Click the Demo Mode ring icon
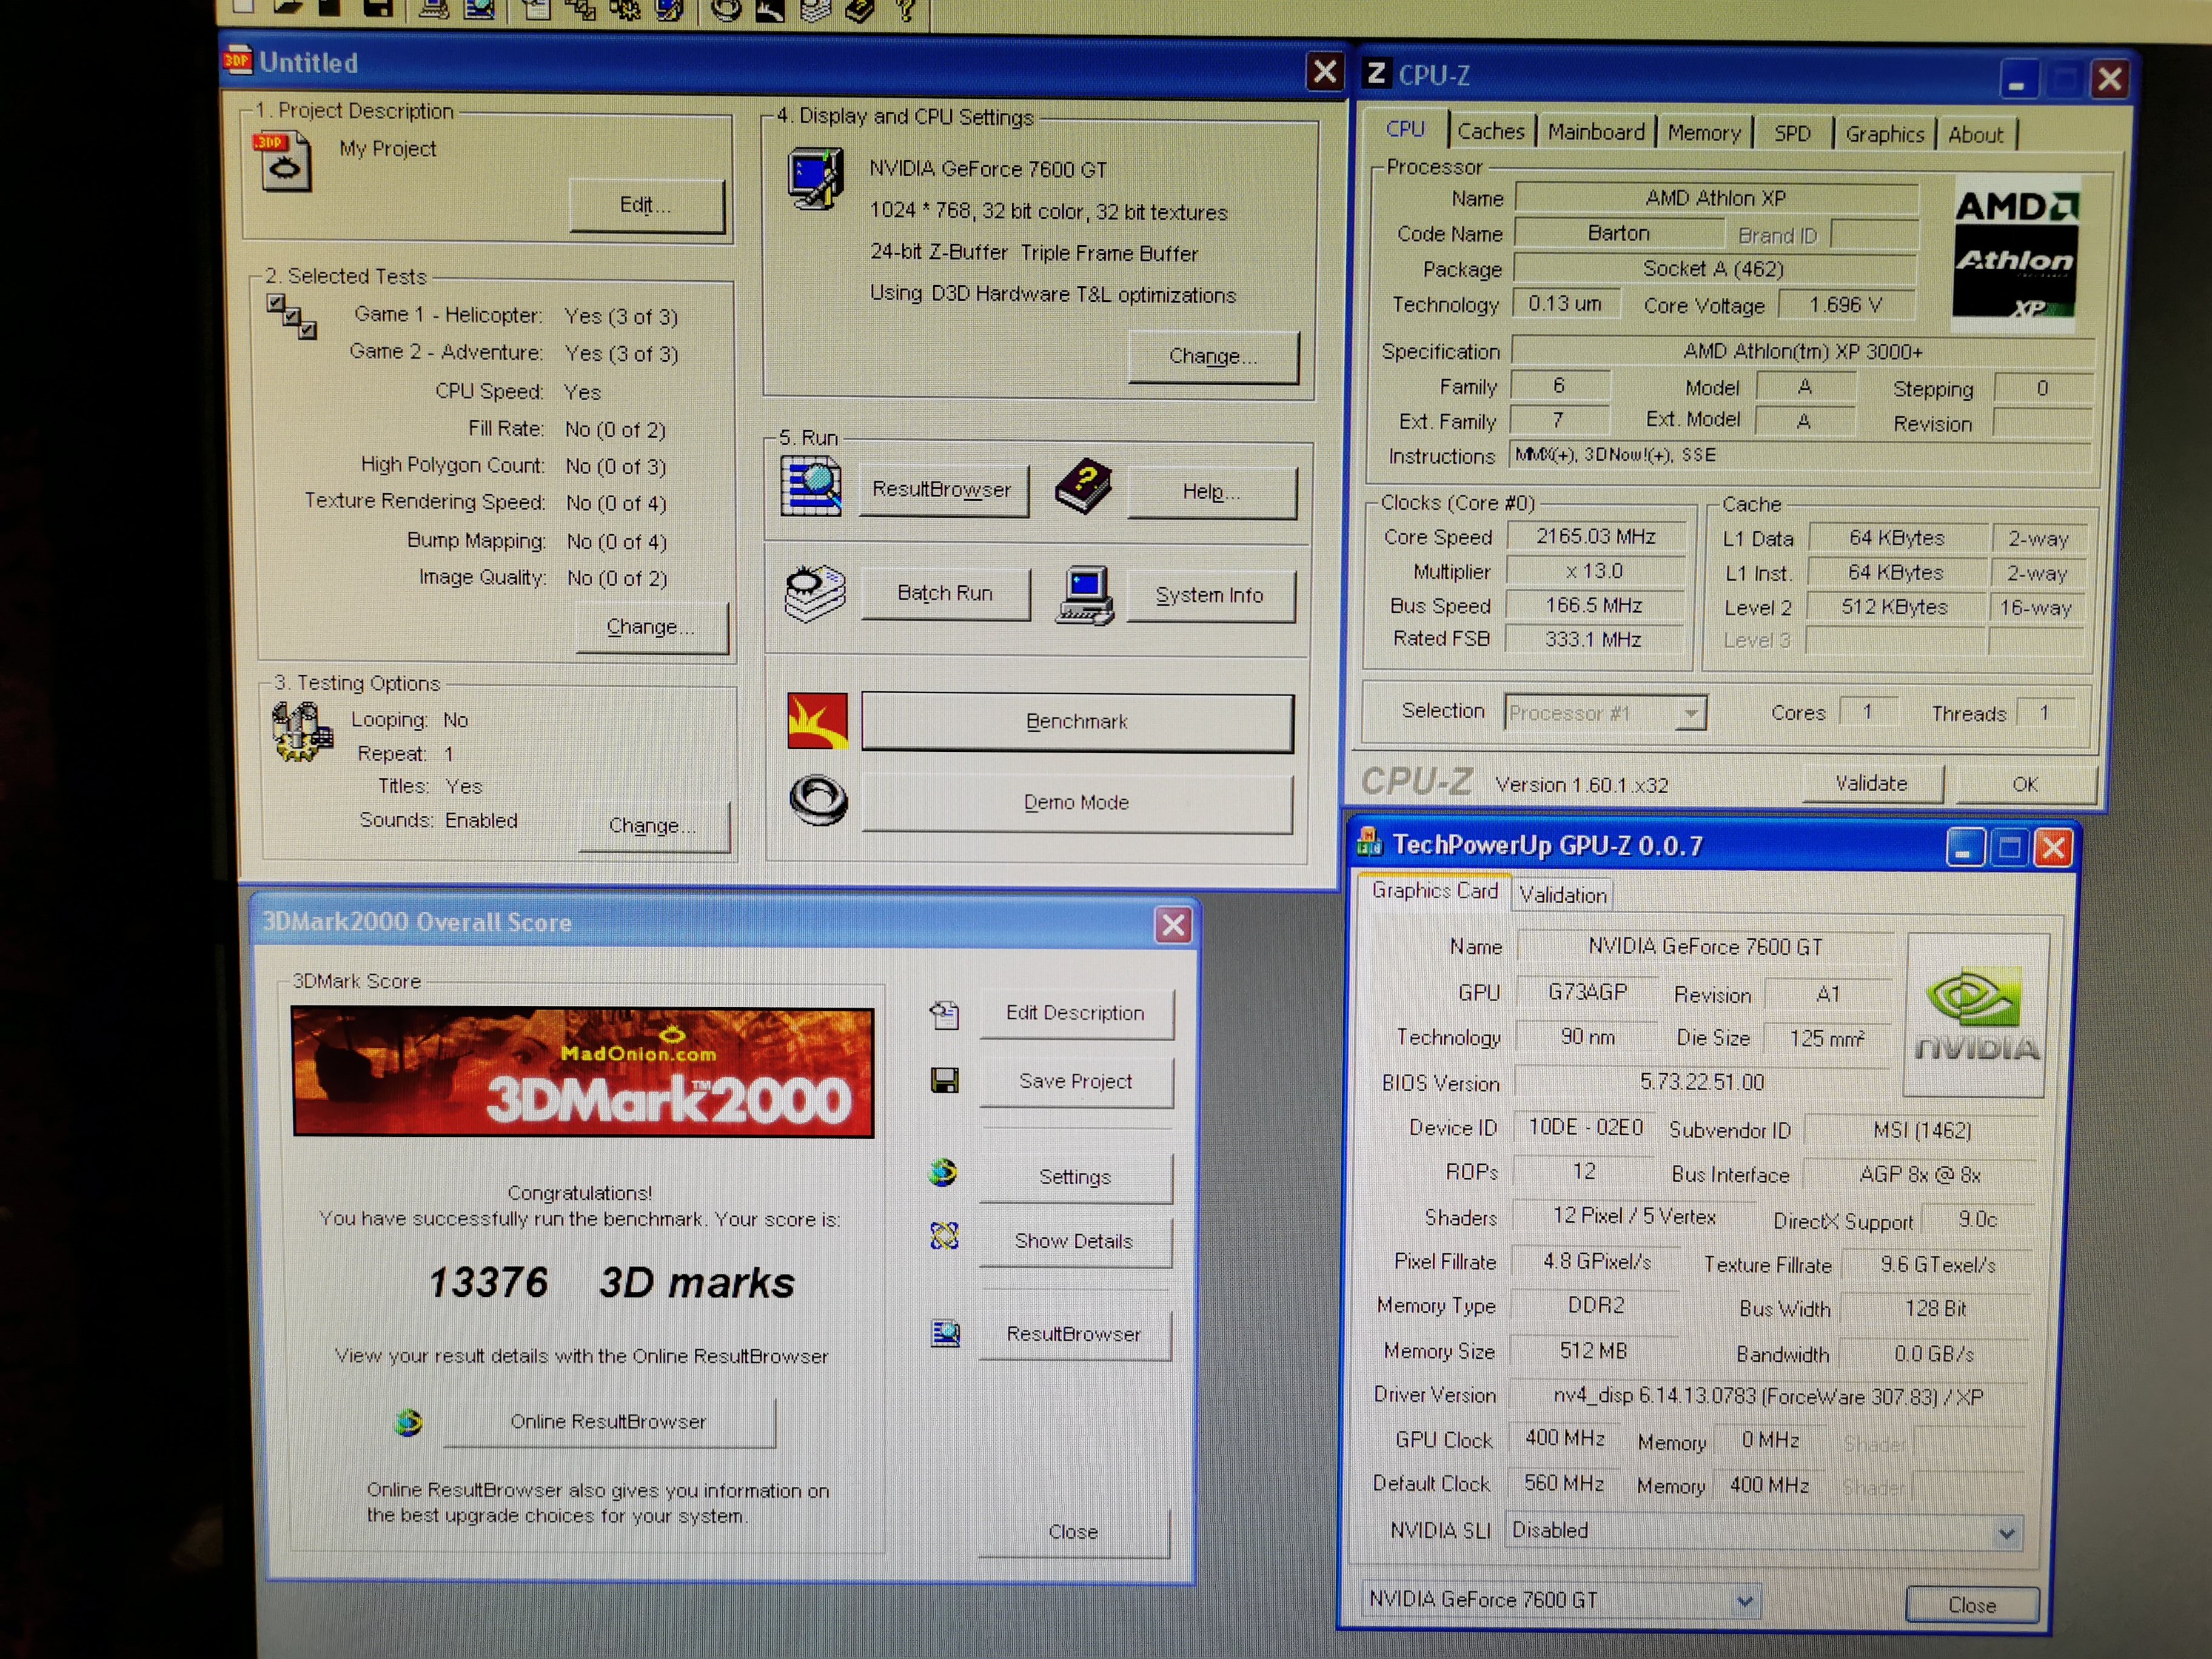 818,800
